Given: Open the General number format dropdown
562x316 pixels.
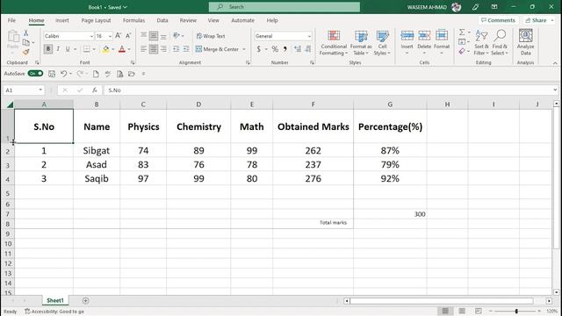Looking at the screenshot, I should (309, 36).
